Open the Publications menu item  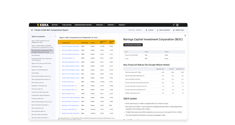coord(67,25)
